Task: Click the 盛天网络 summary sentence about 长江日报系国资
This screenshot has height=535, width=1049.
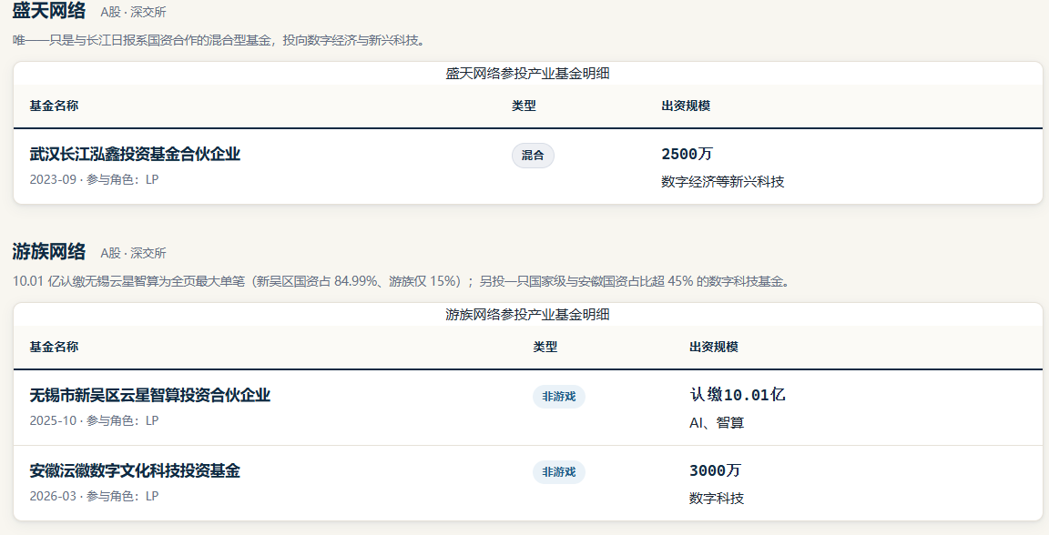Action: (x=219, y=40)
